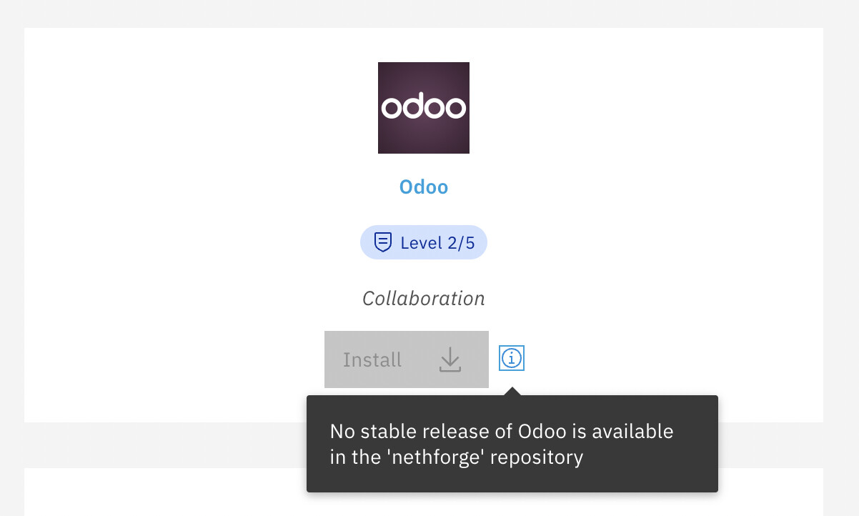Click the shield icon in the level badge
Viewport: 859px width, 516px height.
[x=384, y=242]
